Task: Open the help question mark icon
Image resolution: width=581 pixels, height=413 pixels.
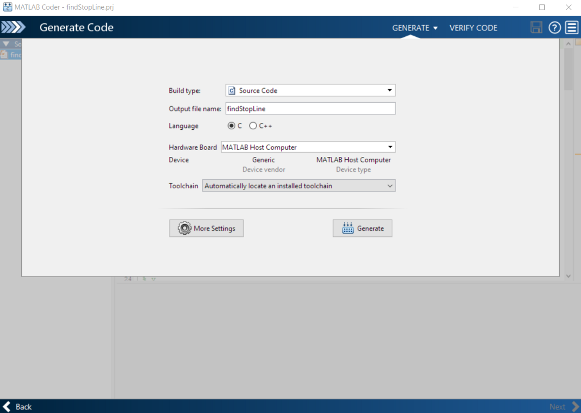Action: point(554,28)
